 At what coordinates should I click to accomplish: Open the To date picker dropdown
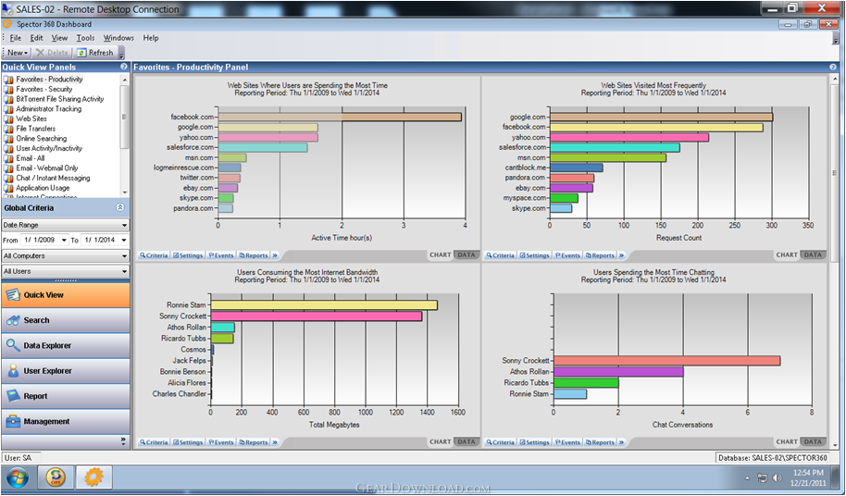click(x=124, y=240)
